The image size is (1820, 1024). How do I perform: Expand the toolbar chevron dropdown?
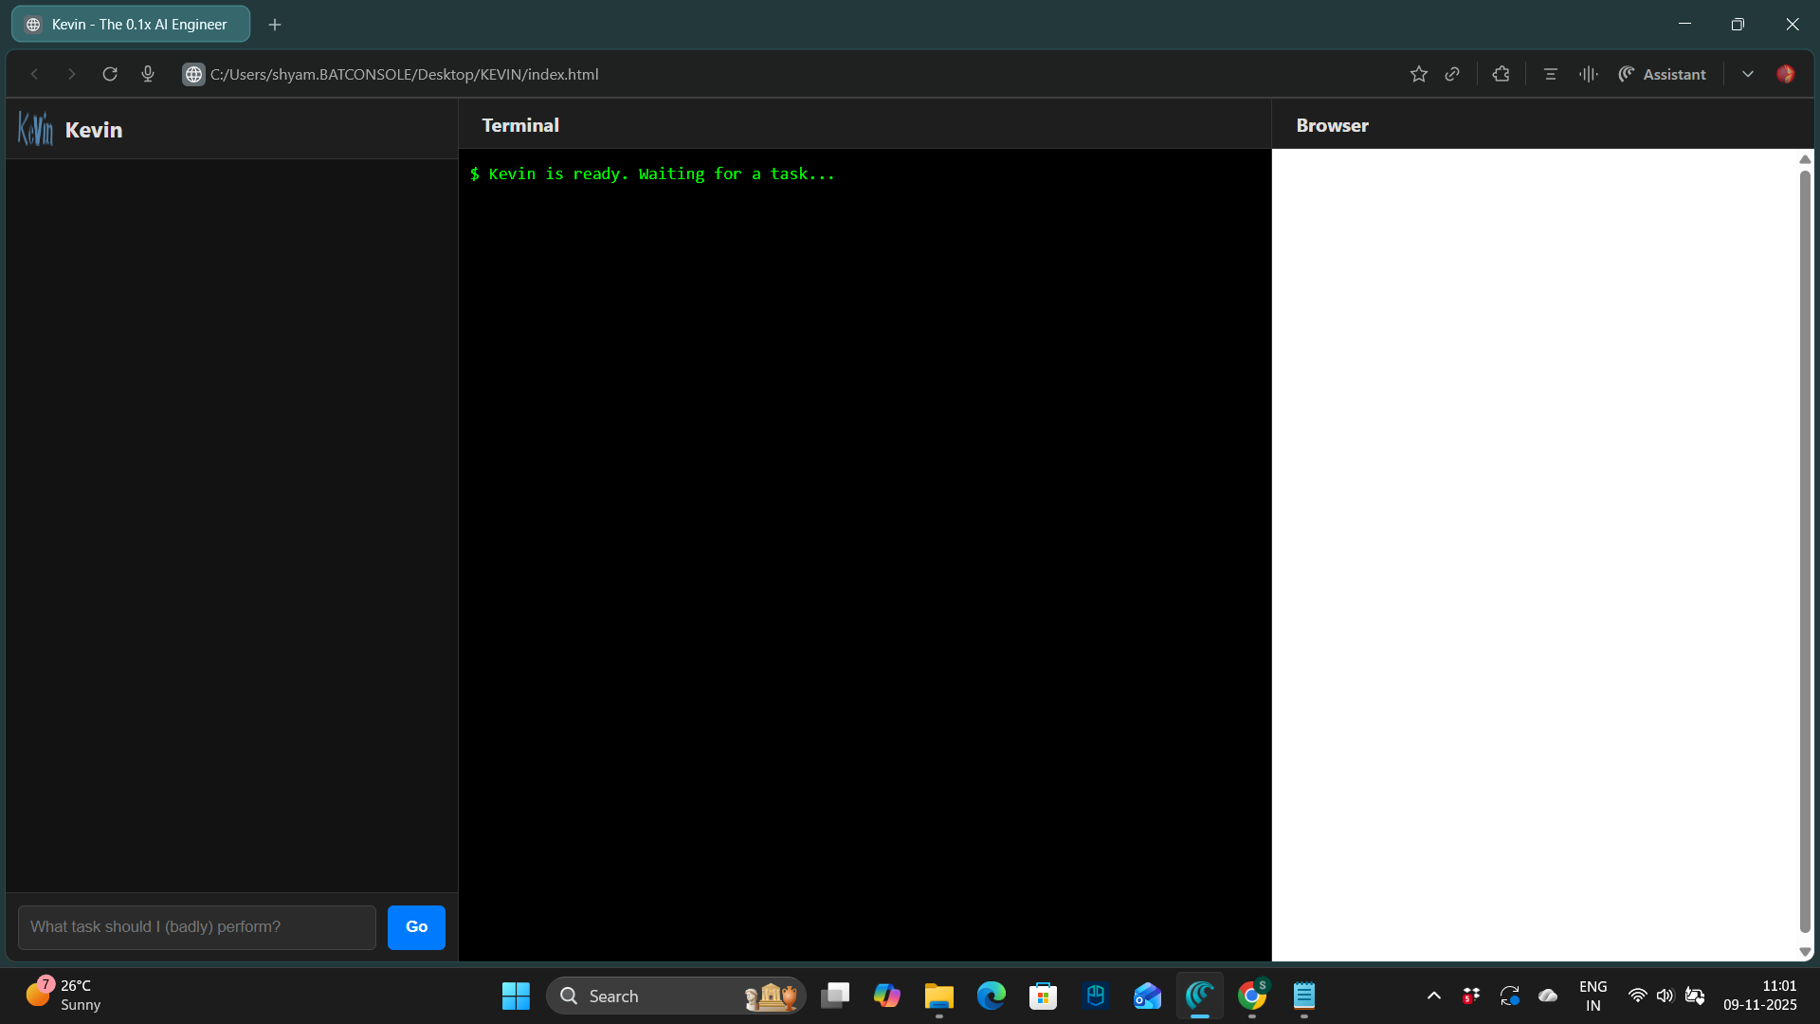pos(1748,74)
